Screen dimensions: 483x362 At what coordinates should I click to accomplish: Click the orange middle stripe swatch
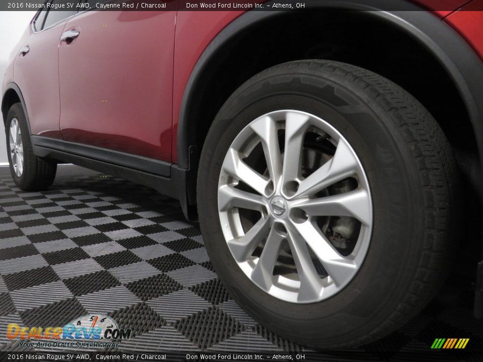450,343
